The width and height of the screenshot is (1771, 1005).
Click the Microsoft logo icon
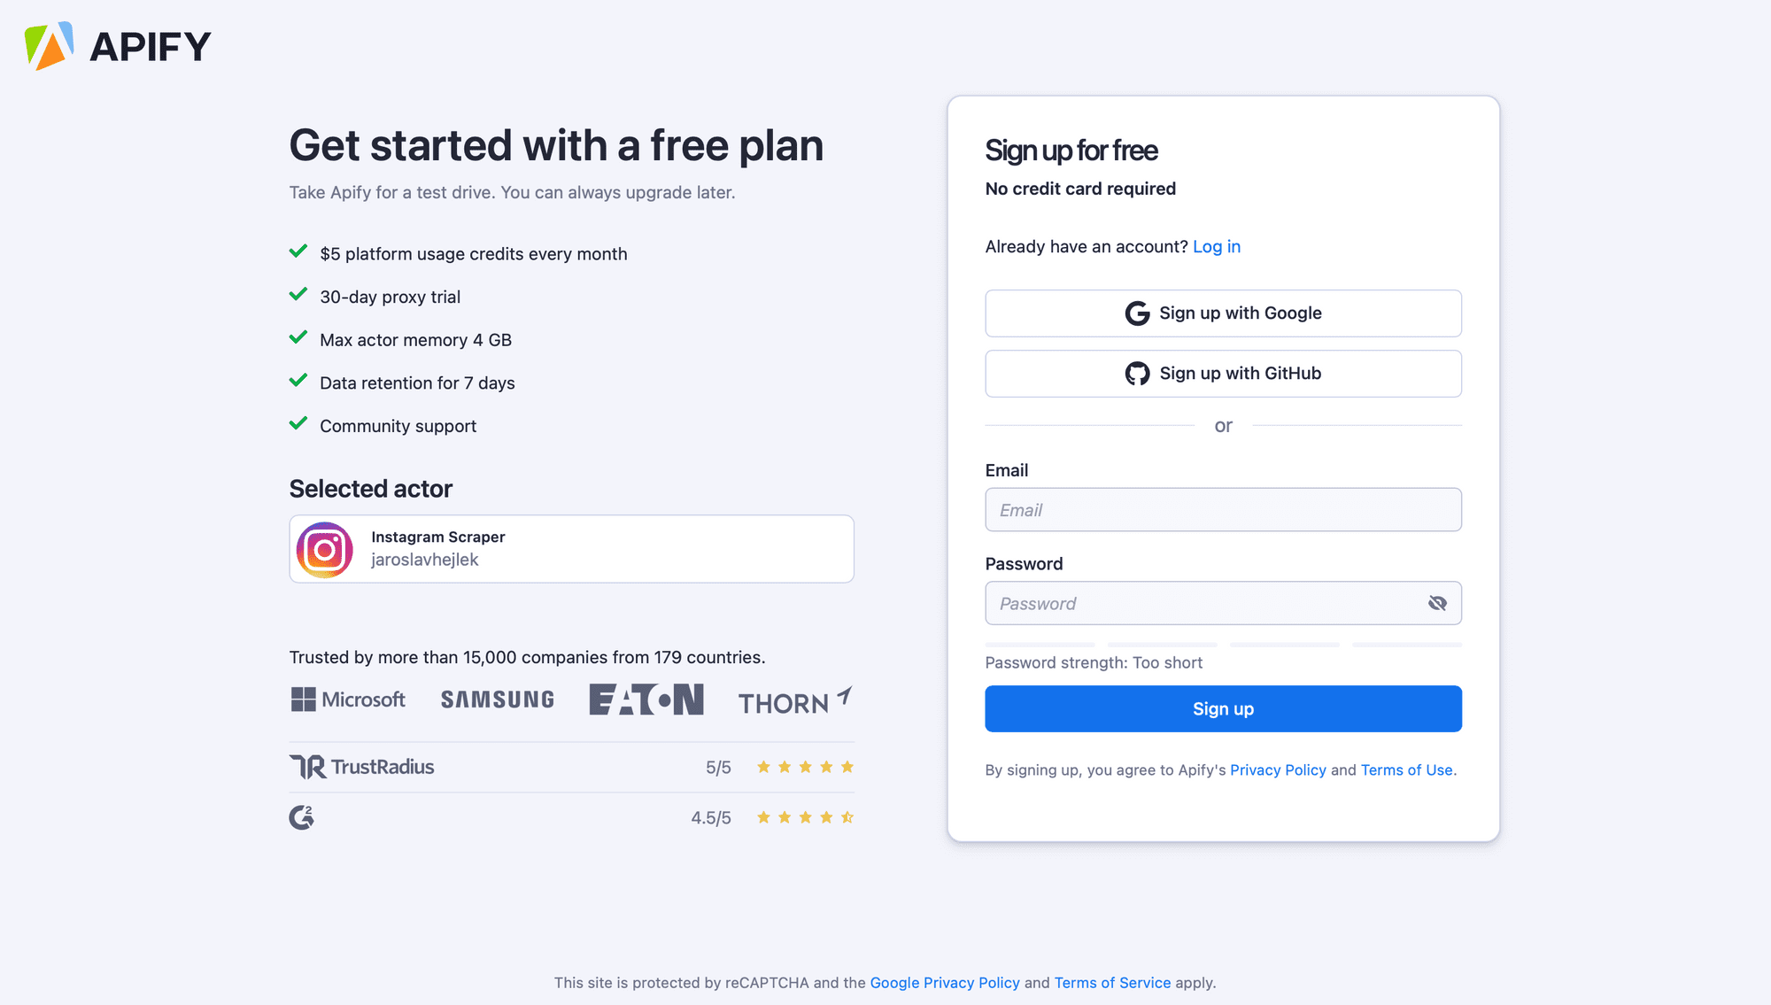pyautogui.click(x=302, y=700)
